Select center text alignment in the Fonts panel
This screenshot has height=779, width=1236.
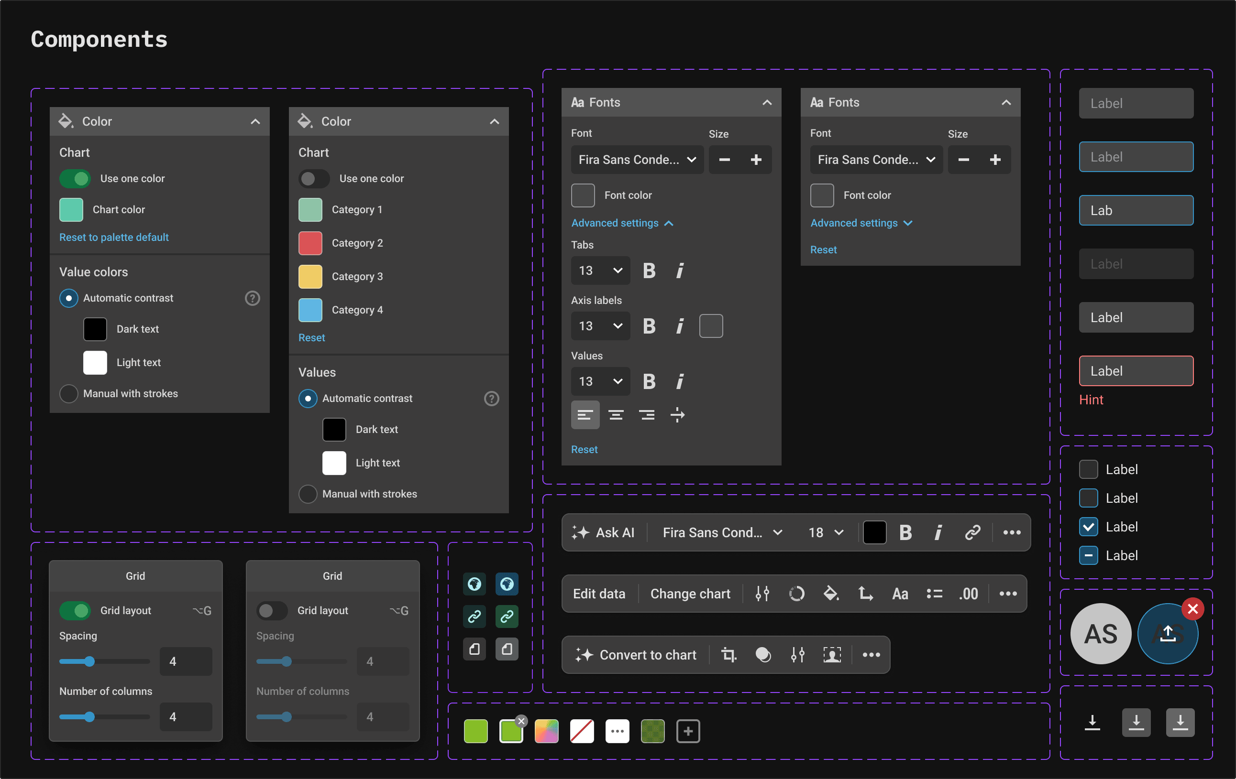tap(616, 415)
